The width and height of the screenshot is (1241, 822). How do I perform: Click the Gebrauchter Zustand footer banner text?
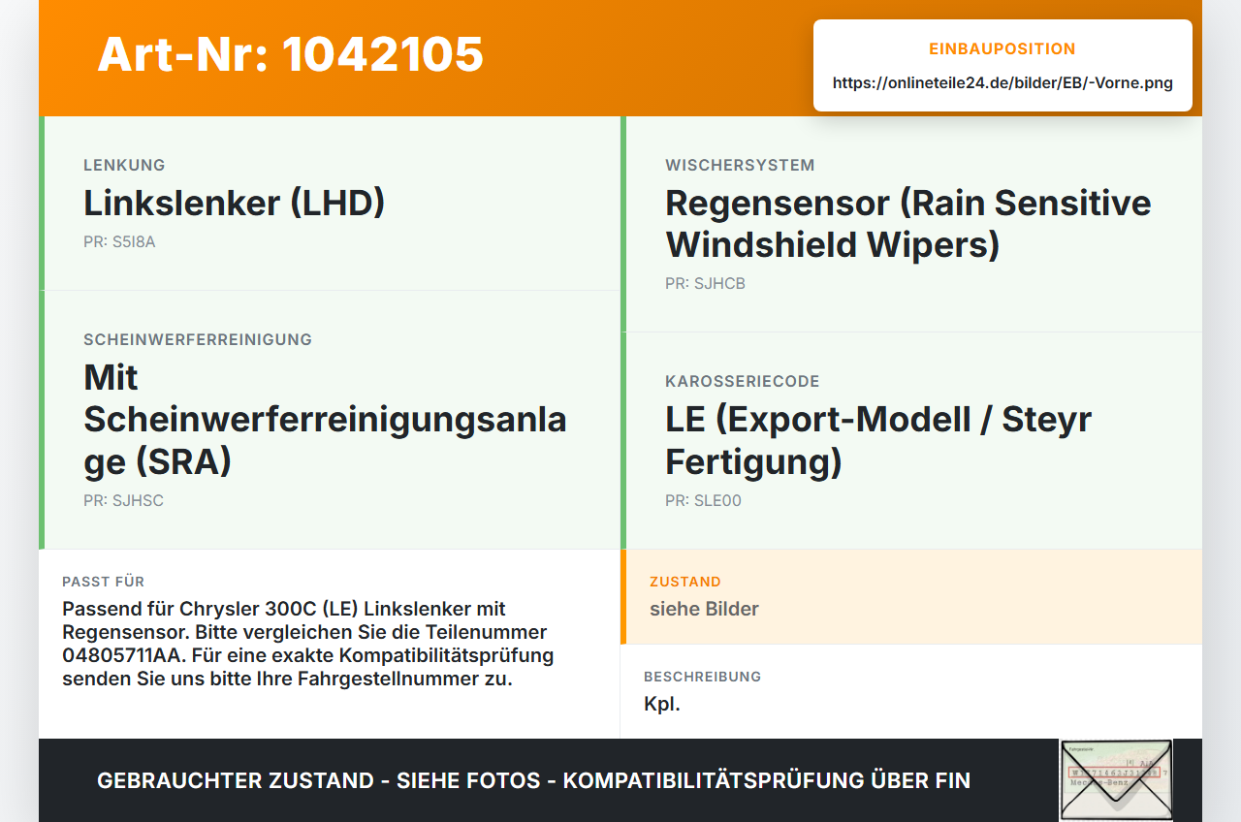tap(533, 780)
